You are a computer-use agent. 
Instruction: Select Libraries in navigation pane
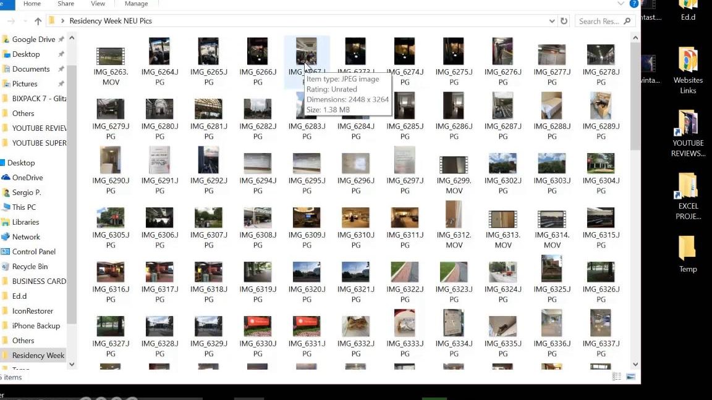tap(25, 222)
